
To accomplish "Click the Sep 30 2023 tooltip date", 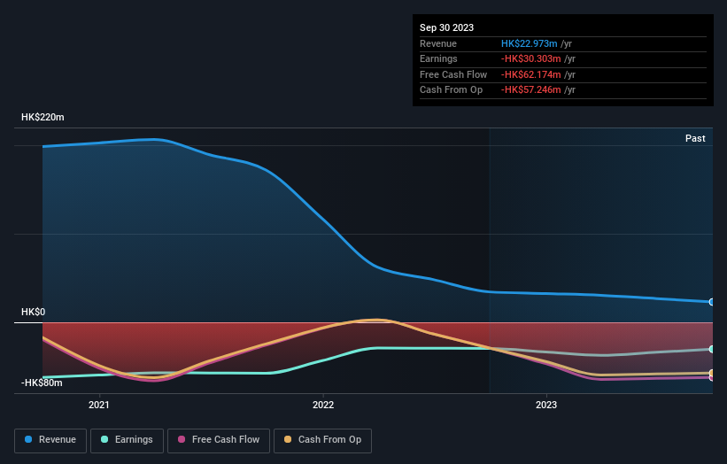I will tap(446, 27).
